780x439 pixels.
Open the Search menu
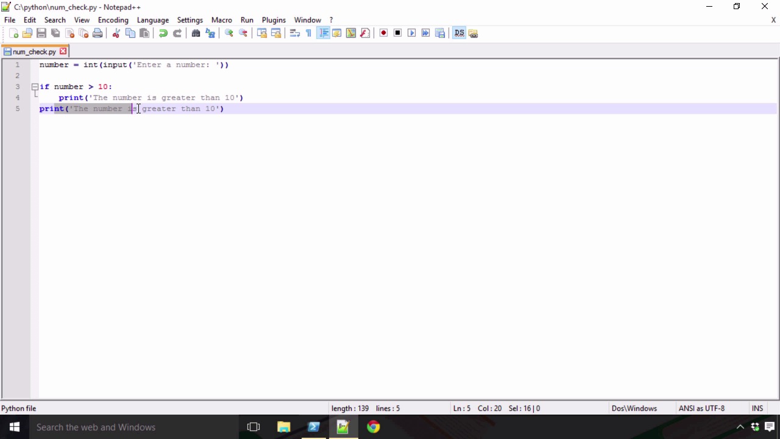click(x=55, y=20)
